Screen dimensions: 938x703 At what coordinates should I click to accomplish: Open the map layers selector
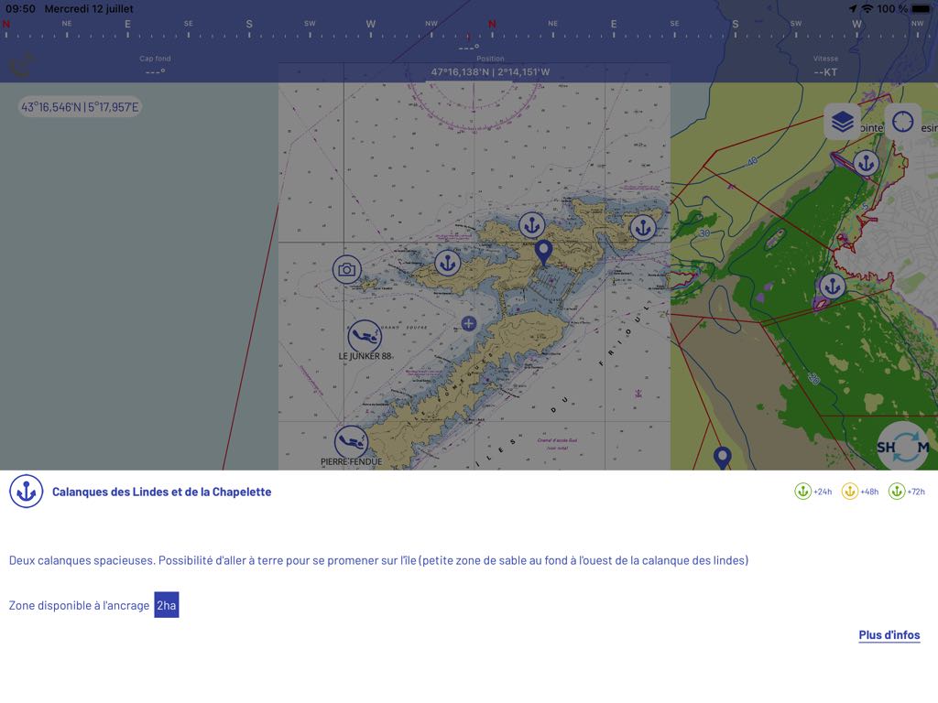click(x=842, y=122)
